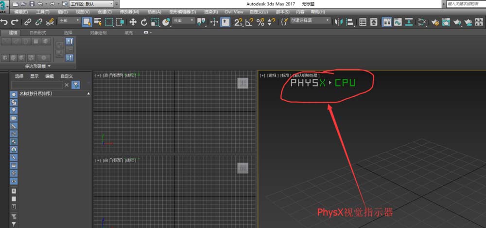Click in the Scene Explorer search field
The width and height of the screenshot is (486, 228).
point(37,85)
